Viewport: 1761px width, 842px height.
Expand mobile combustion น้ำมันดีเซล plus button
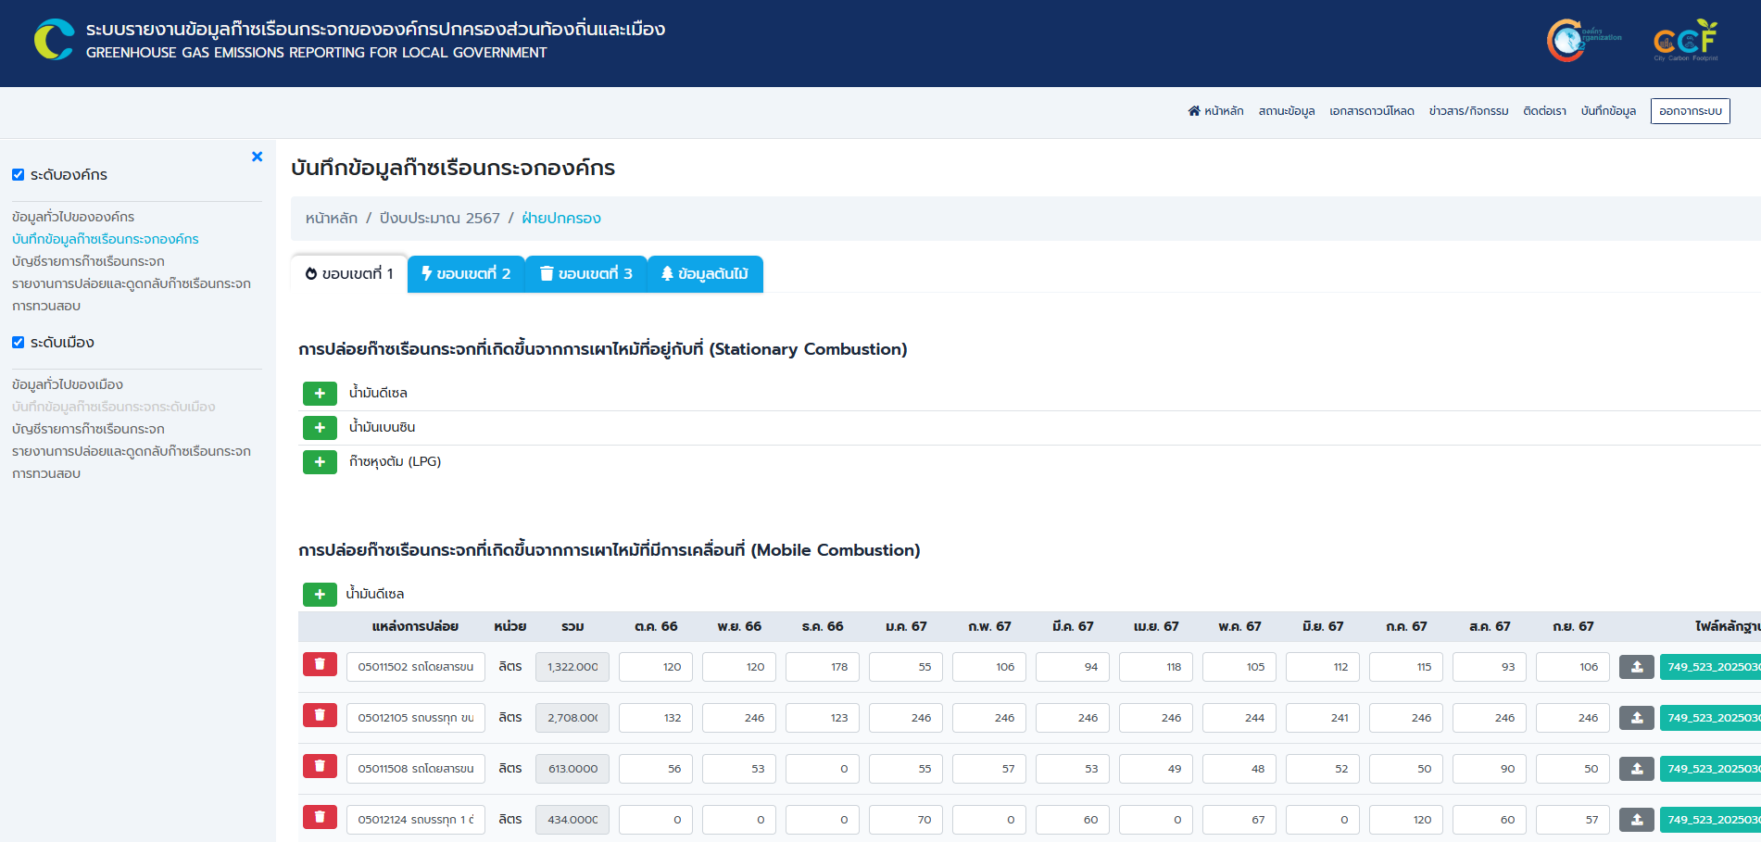coord(320,595)
